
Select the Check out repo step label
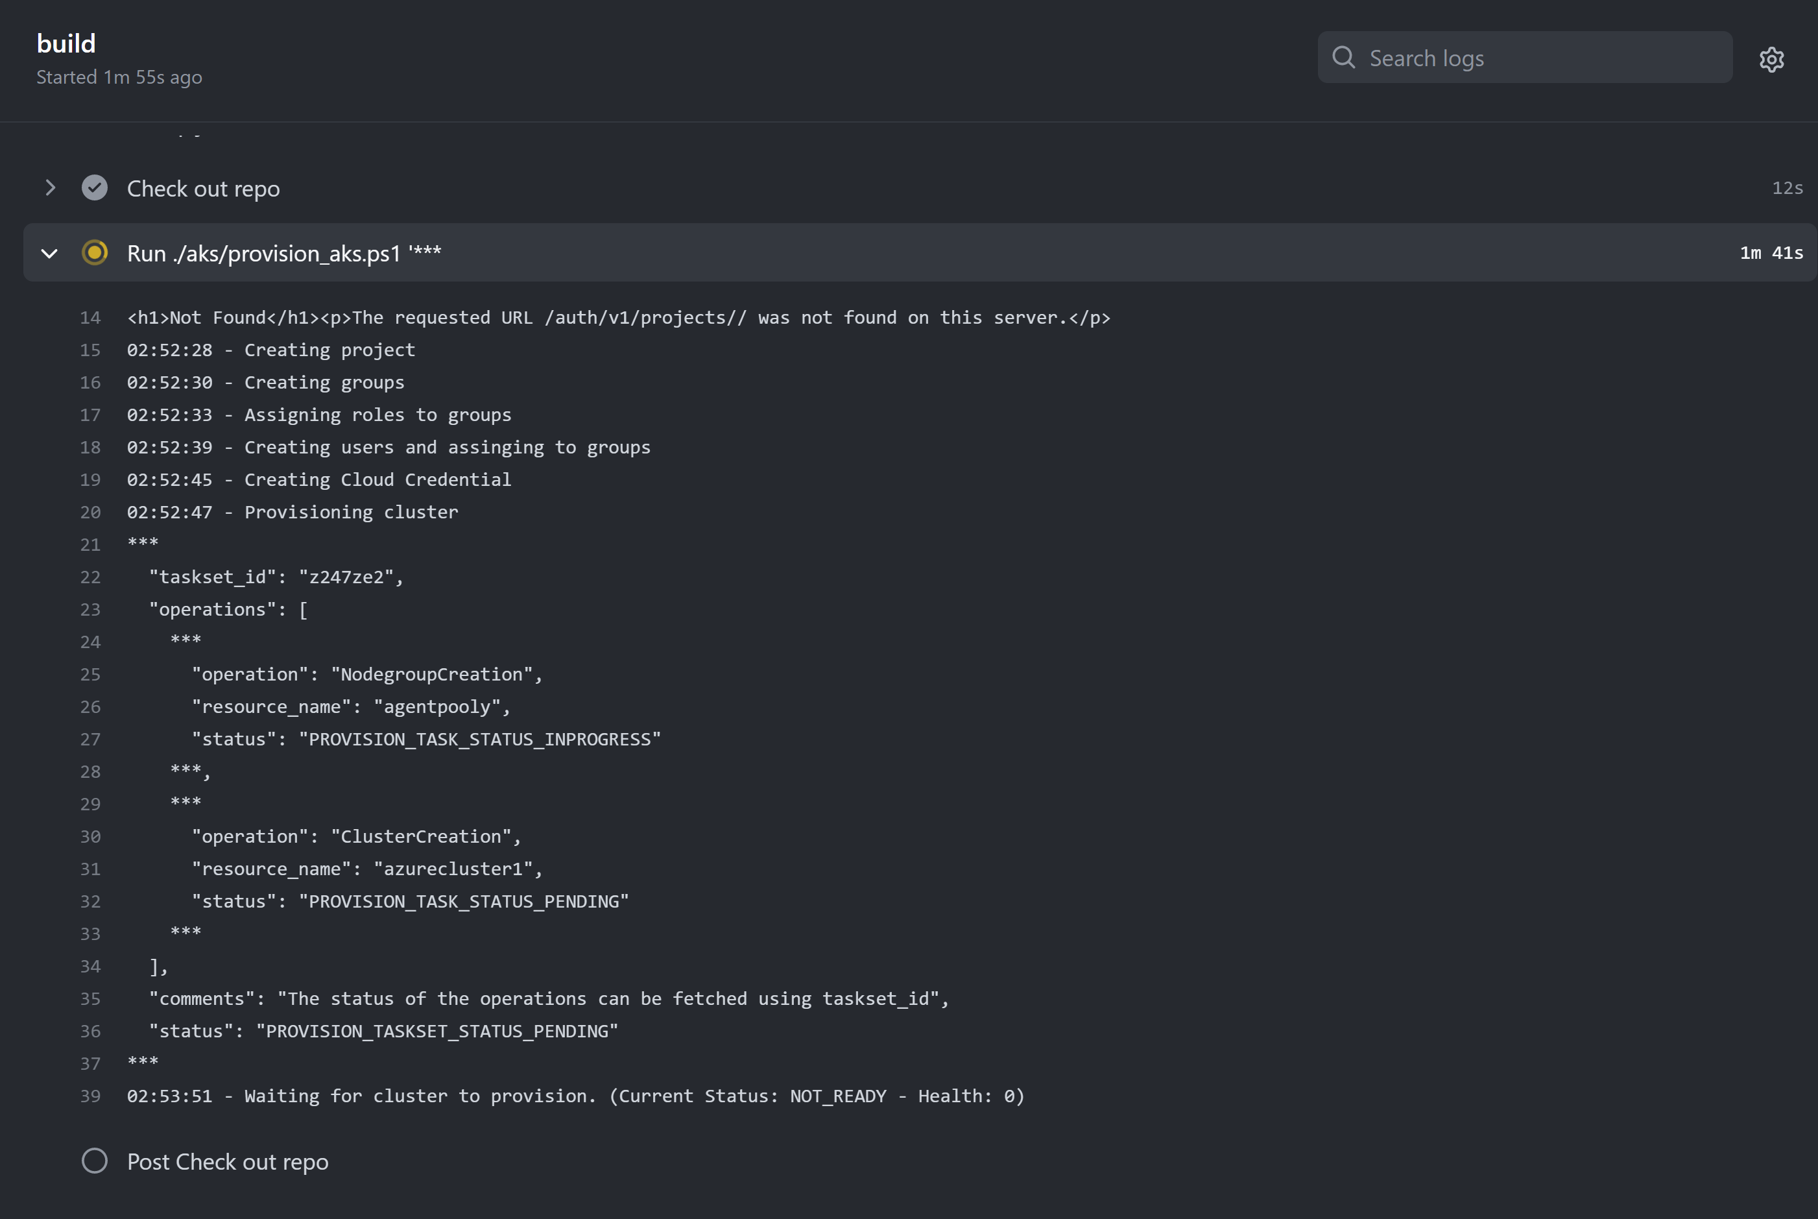(x=202, y=186)
